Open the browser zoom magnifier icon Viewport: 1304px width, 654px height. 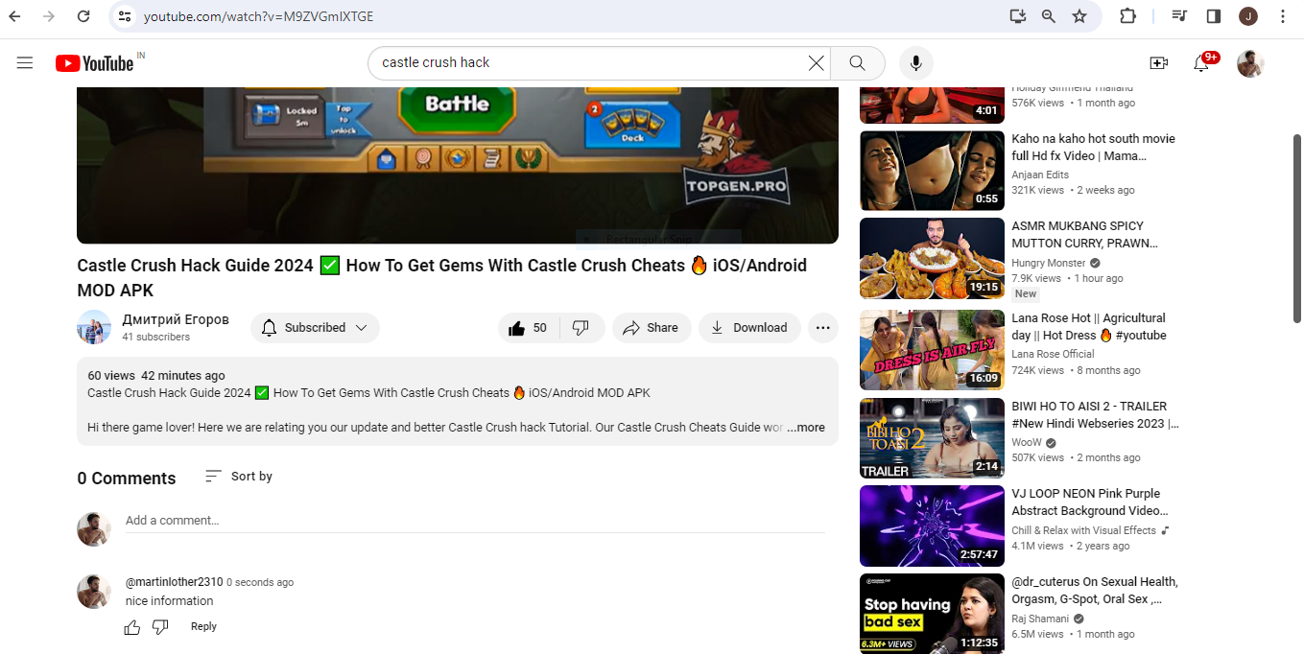[x=1049, y=16]
